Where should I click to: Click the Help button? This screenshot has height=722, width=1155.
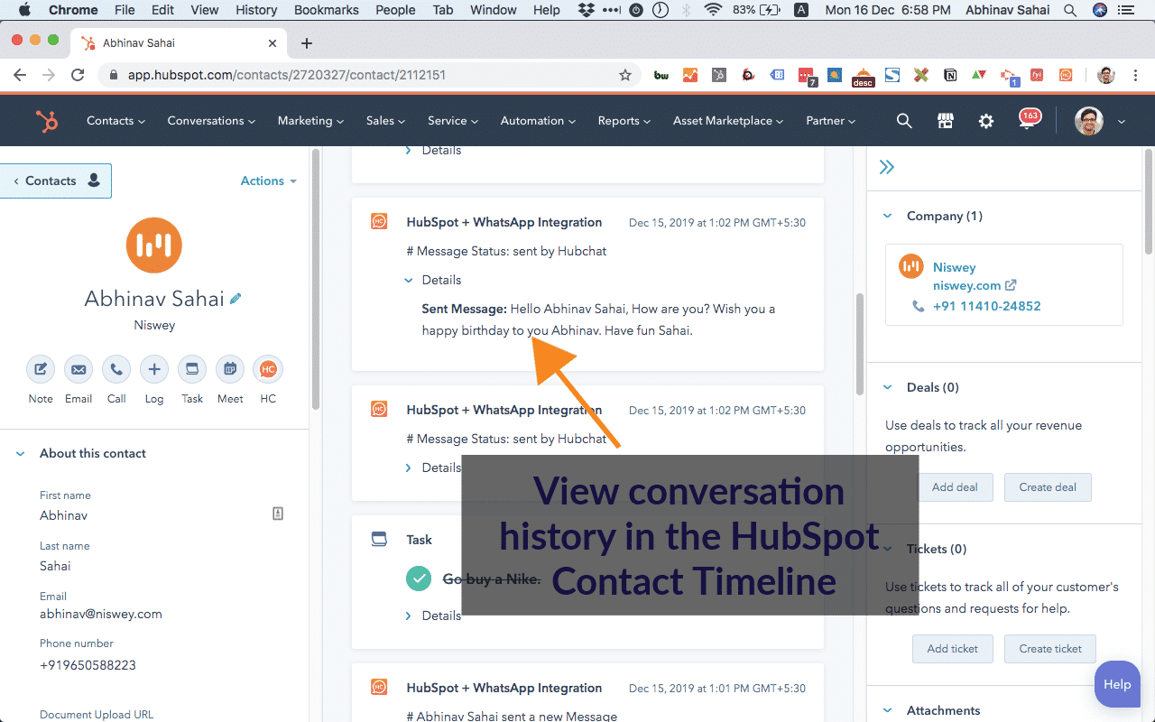1117,684
